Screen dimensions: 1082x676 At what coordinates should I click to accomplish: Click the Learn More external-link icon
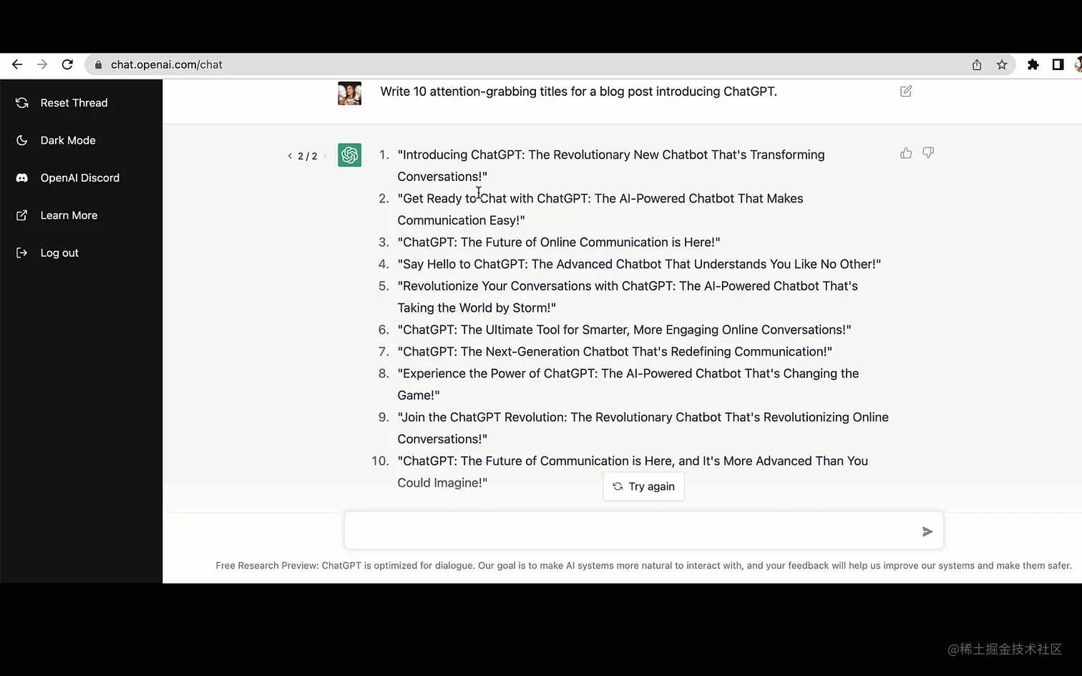[22, 215]
